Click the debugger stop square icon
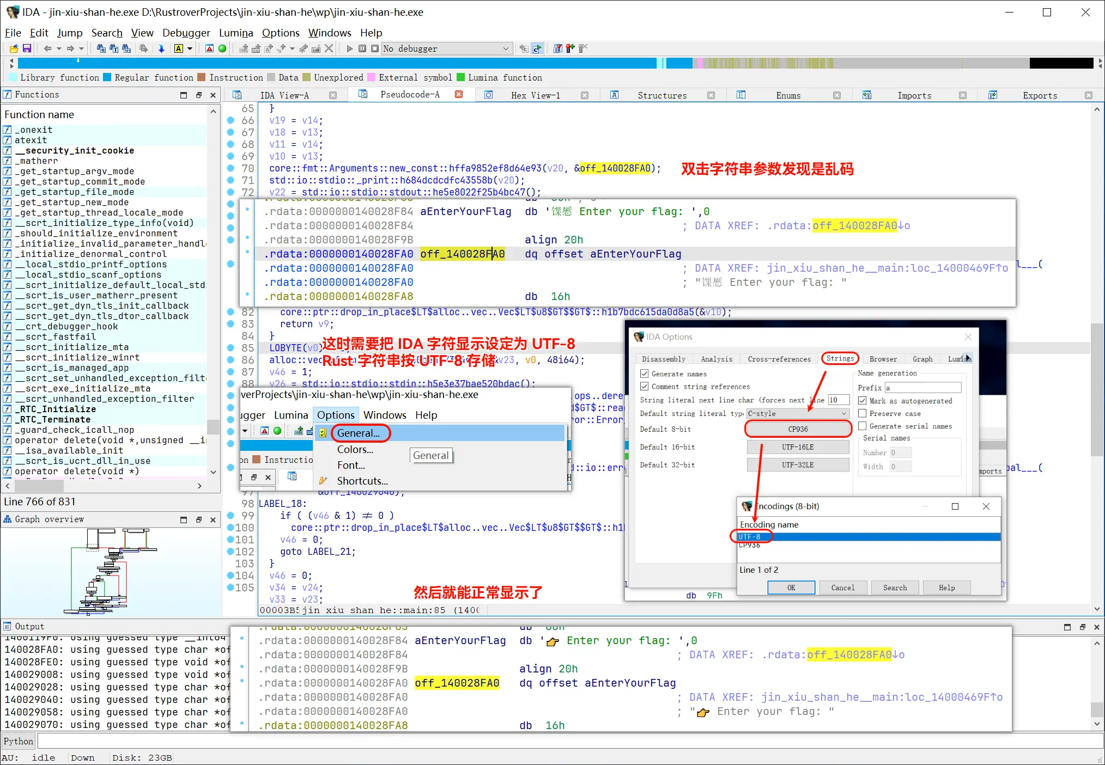The width and height of the screenshot is (1105, 765). [x=375, y=48]
